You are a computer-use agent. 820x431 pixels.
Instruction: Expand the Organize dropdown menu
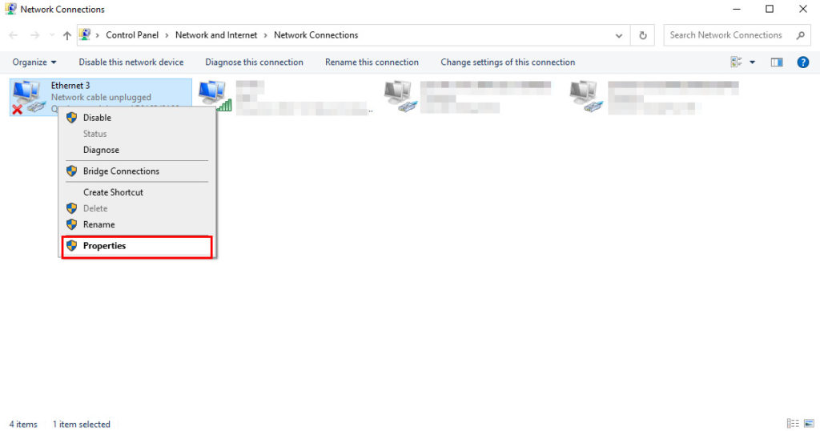(x=34, y=62)
